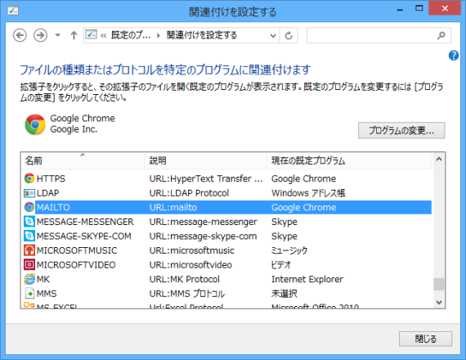Click URL:MK Protocol description cell

tap(184, 279)
